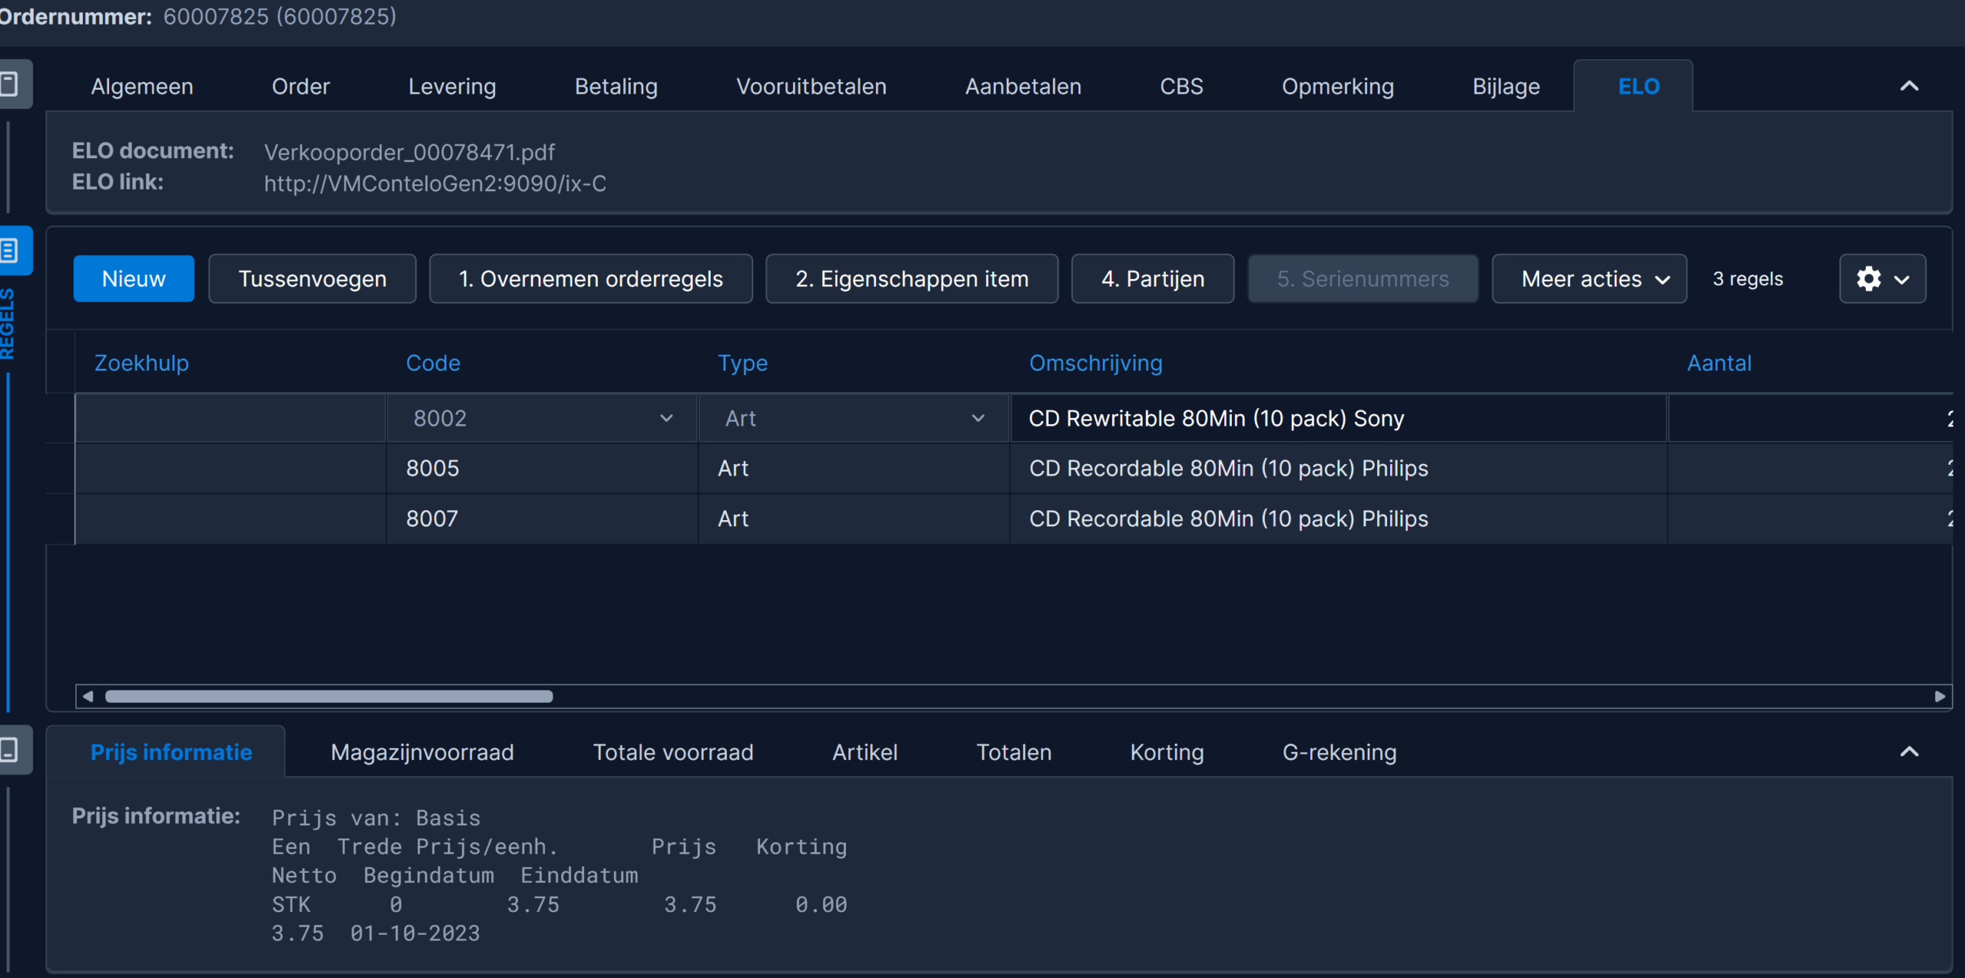Go to the Opmerking tab
Image resolution: width=1965 pixels, height=978 pixels.
click(1338, 87)
